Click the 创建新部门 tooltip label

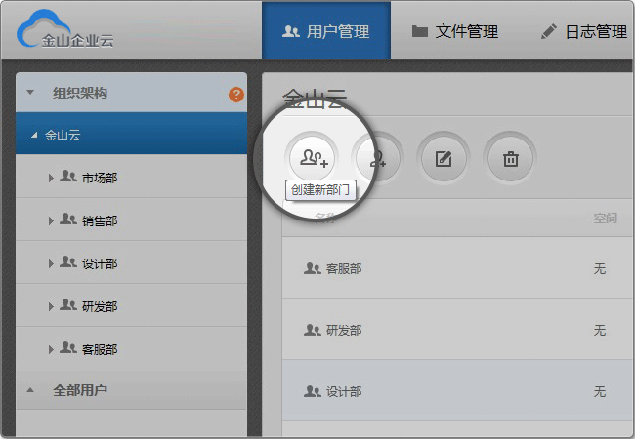[320, 189]
